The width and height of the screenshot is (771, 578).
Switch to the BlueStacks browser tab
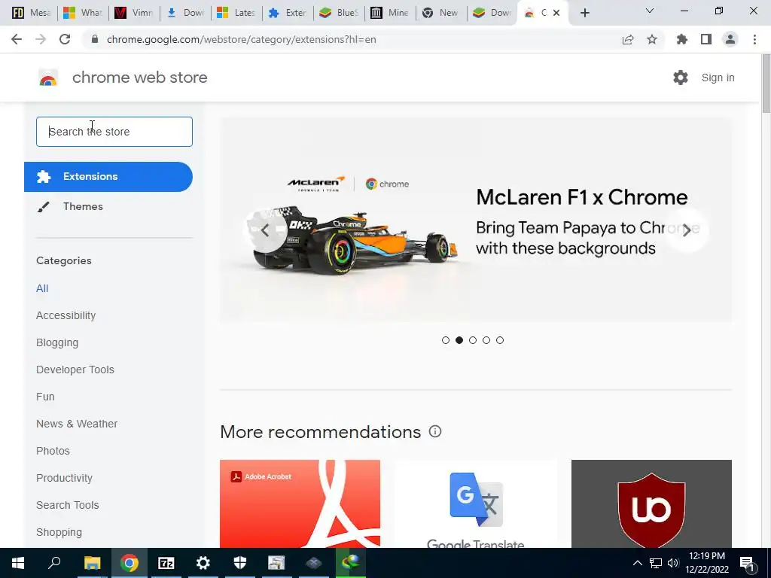pyautogui.click(x=340, y=13)
